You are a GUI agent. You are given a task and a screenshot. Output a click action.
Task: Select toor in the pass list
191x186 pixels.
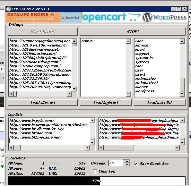(139, 66)
